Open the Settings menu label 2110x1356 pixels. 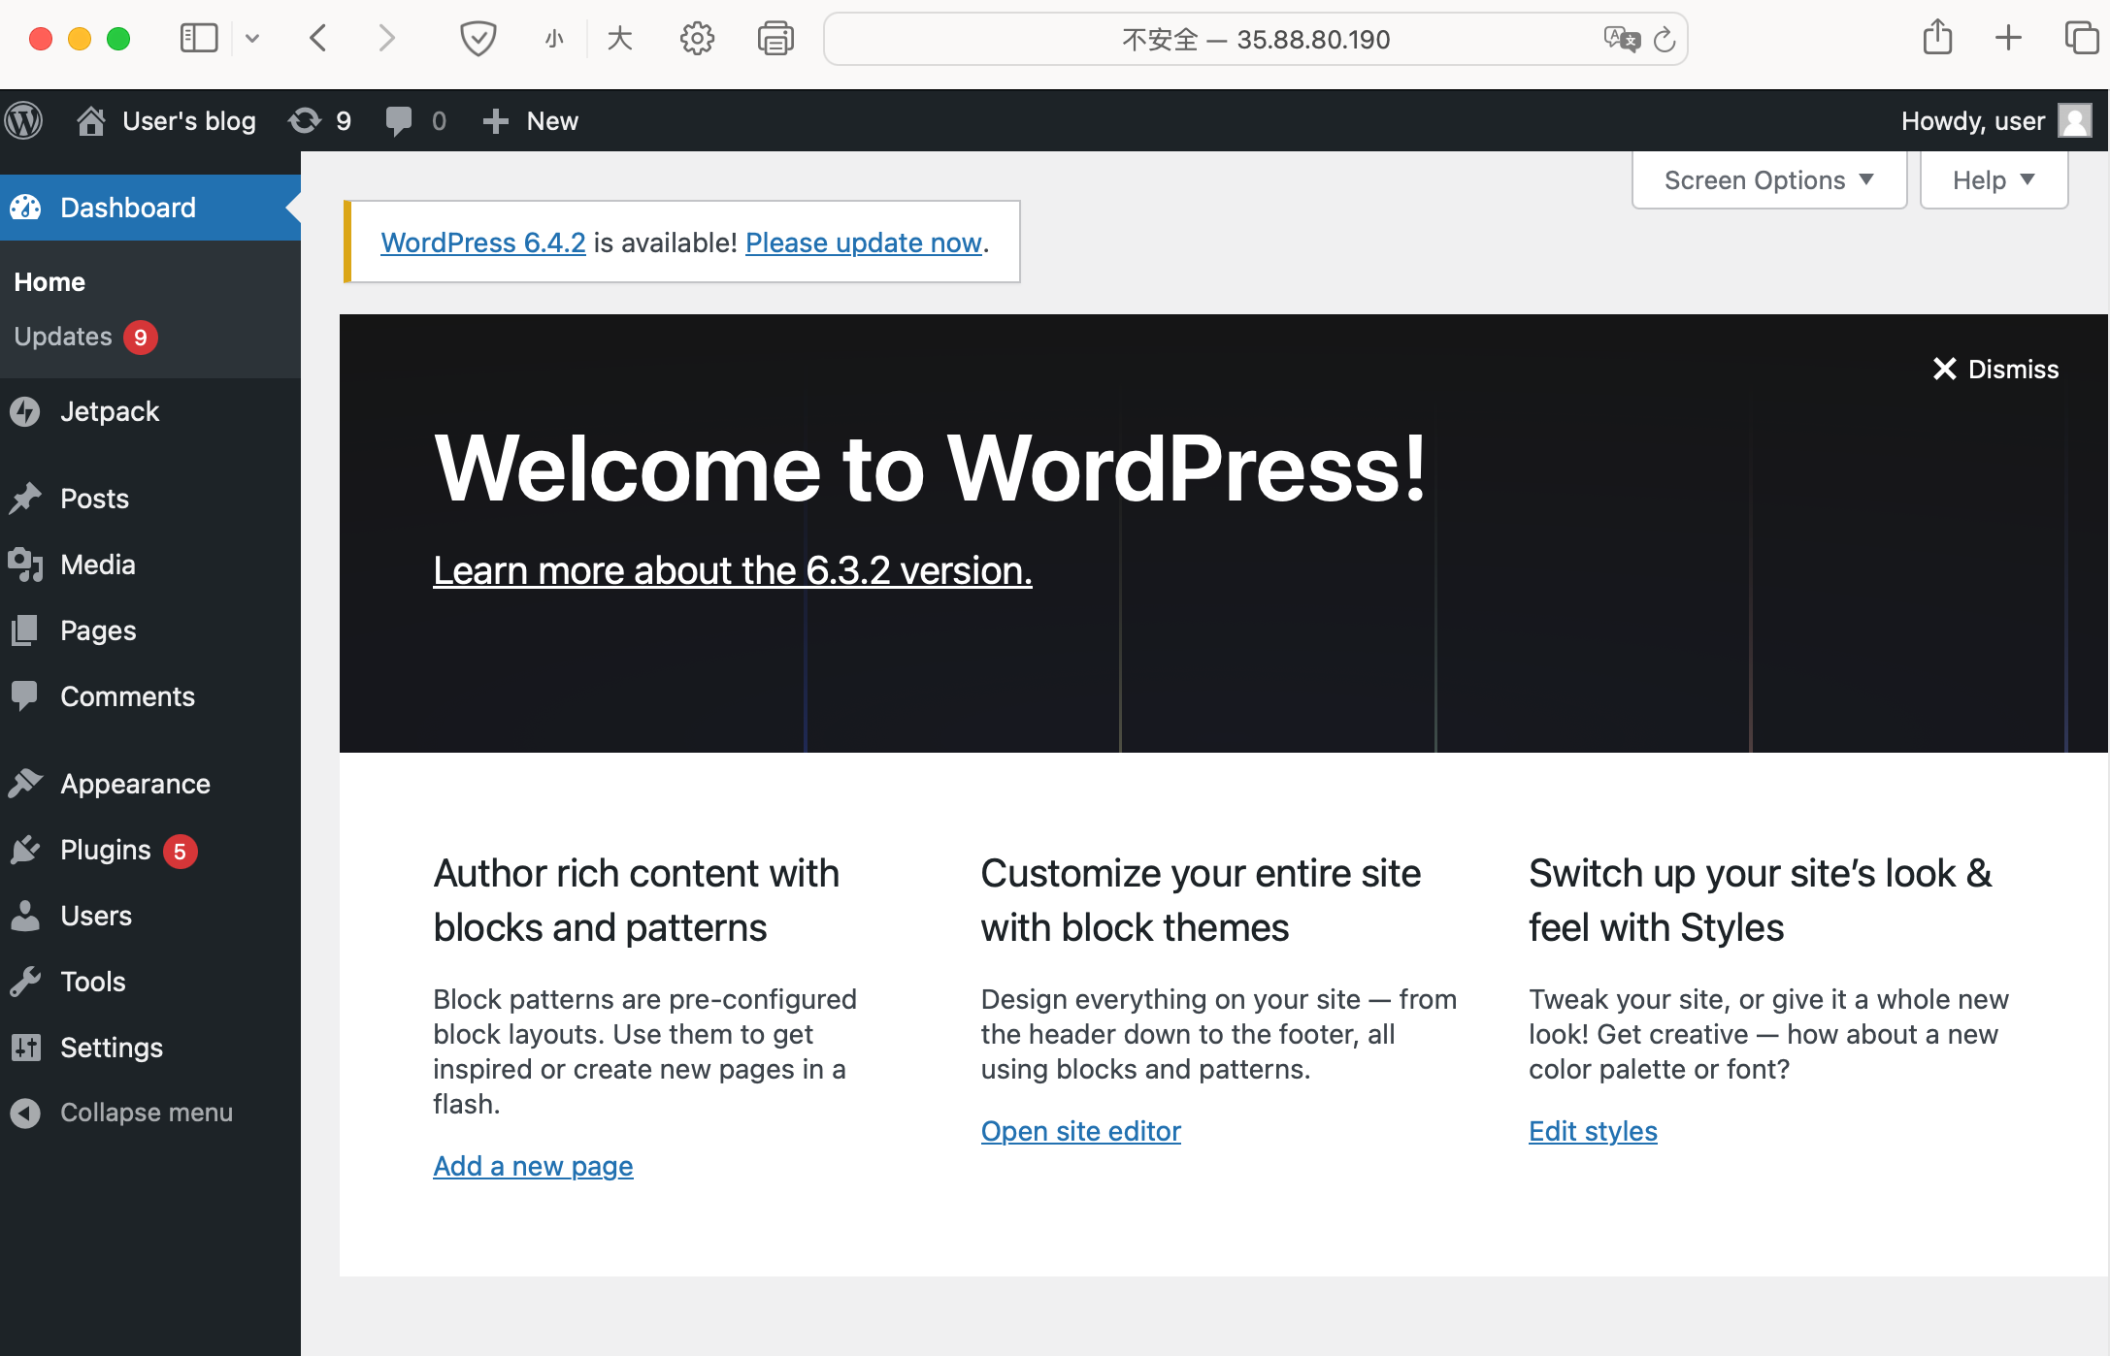(x=112, y=1048)
